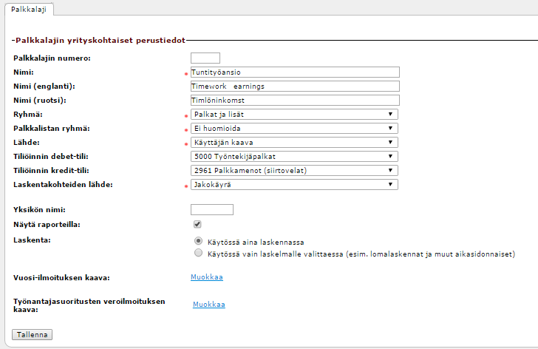This screenshot has width=538, height=349.
Task: Click Muokkaa link for Vuosi-ilmoituksen kaava
Action: pyautogui.click(x=207, y=277)
